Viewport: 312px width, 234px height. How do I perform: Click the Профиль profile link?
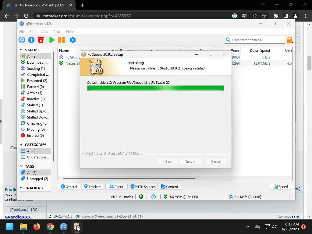[19, 210]
